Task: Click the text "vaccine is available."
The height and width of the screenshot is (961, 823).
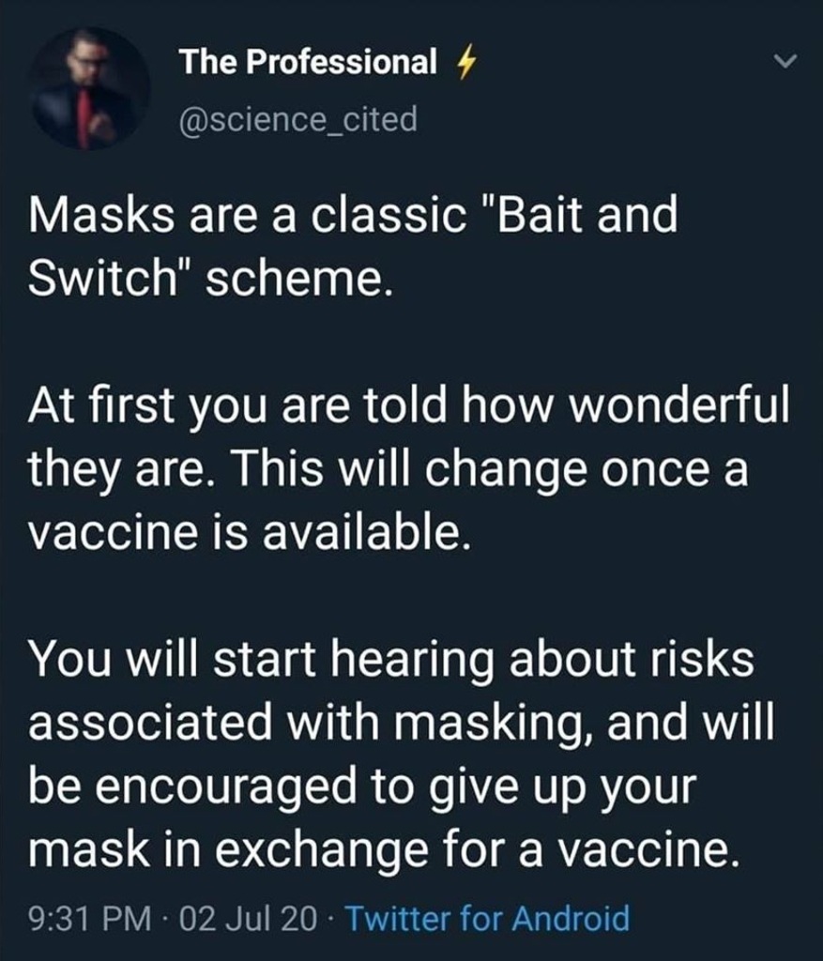Action: click(247, 532)
